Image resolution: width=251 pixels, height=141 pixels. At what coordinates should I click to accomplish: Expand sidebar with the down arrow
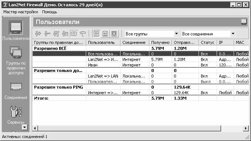pos(24,127)
